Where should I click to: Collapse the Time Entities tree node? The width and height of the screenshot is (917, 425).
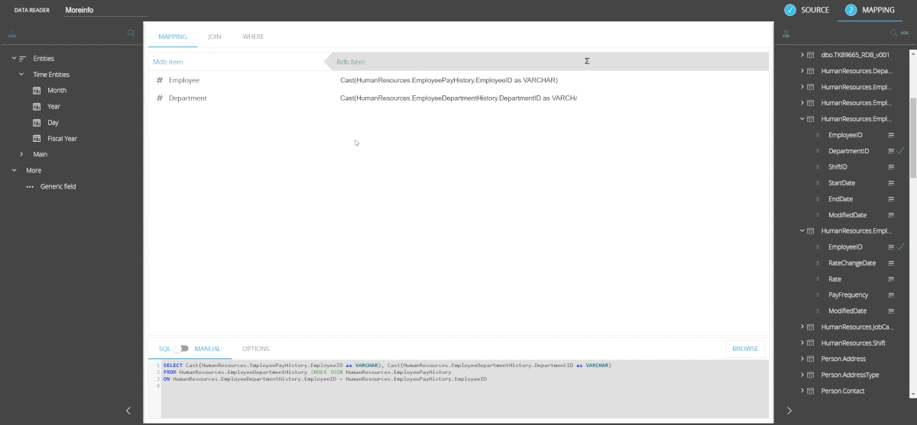(x=21, y=75)
